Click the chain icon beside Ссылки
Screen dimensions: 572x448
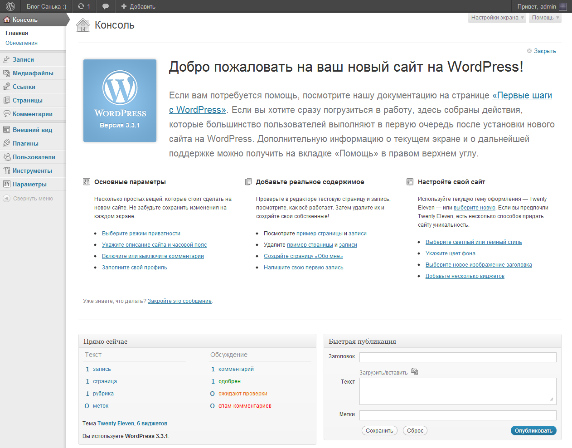(6, 87)
